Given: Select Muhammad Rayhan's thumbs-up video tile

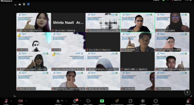Looking at the screenshot, I should pos(172,61).
